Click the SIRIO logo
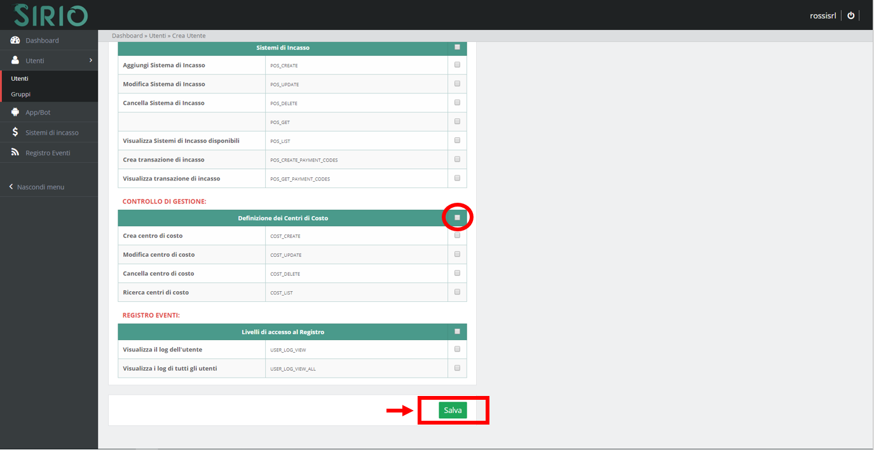 coord(51,15)
